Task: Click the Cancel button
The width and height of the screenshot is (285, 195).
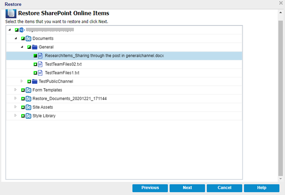Action: 225,188
